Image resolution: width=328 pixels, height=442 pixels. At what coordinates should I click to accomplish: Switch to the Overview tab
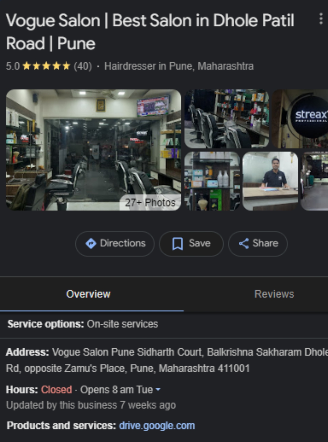tap(88, 294)
